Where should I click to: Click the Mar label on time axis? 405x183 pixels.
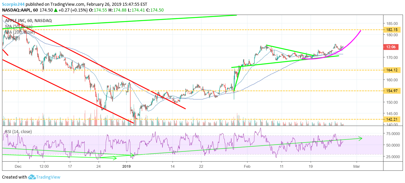(x=357, y=166)
